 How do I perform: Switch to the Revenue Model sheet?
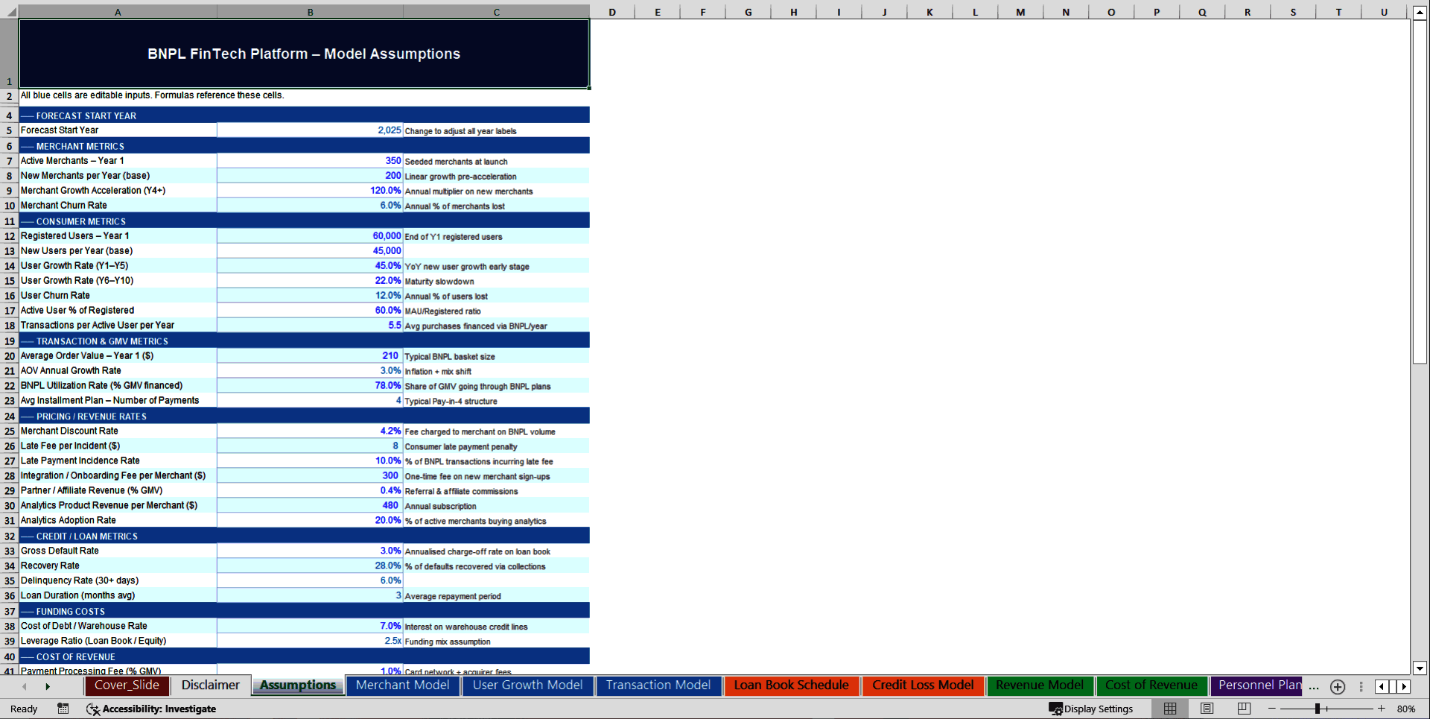[1040, 685]
